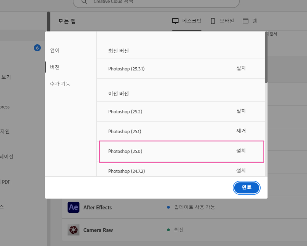Click the 최신 status for Camera Raw

click(x=179, y=229)
